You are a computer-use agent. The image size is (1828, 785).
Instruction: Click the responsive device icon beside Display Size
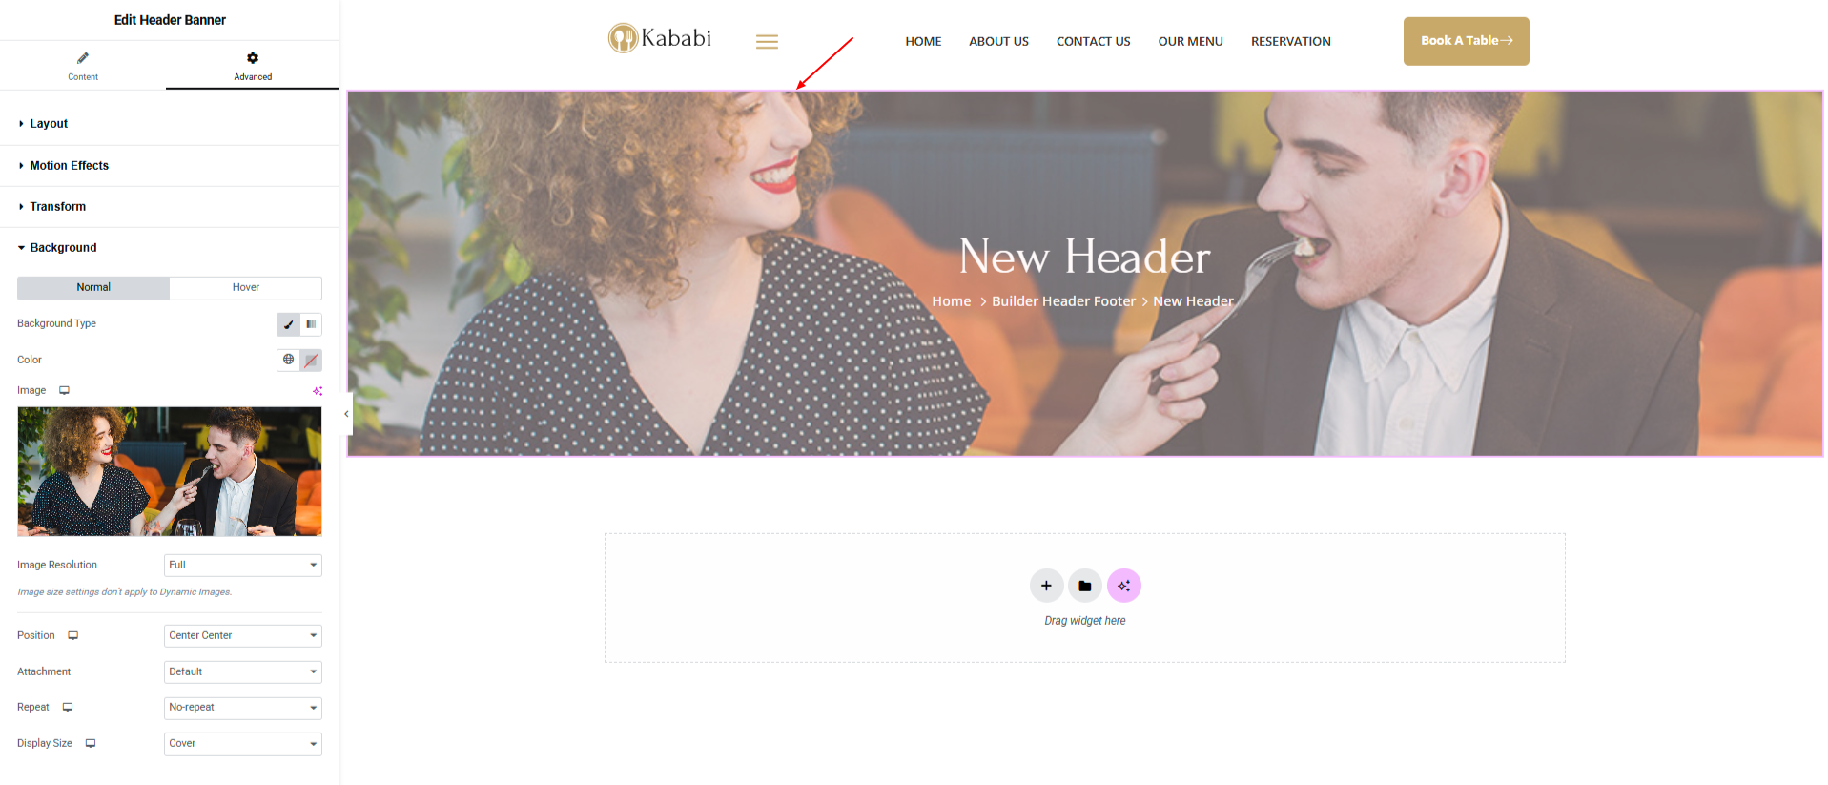click(x=91, y=743)
